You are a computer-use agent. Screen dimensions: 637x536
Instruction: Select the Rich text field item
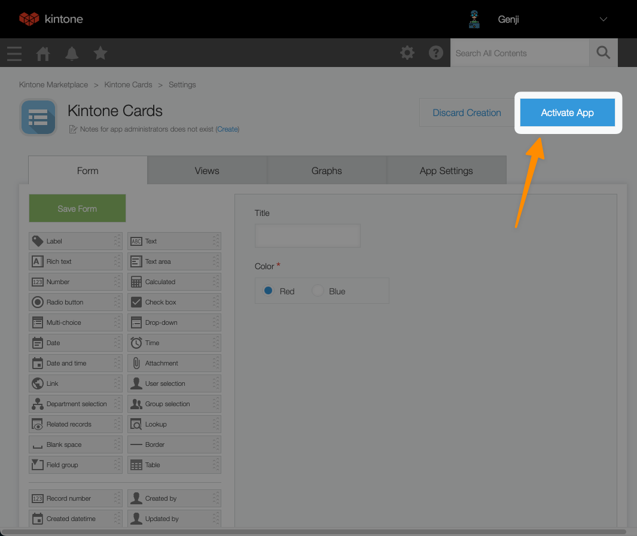click(x=75, y=261)
